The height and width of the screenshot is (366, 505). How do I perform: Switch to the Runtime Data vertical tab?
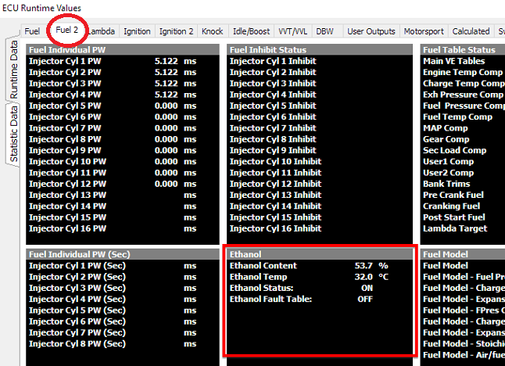[x=14, y=70]
